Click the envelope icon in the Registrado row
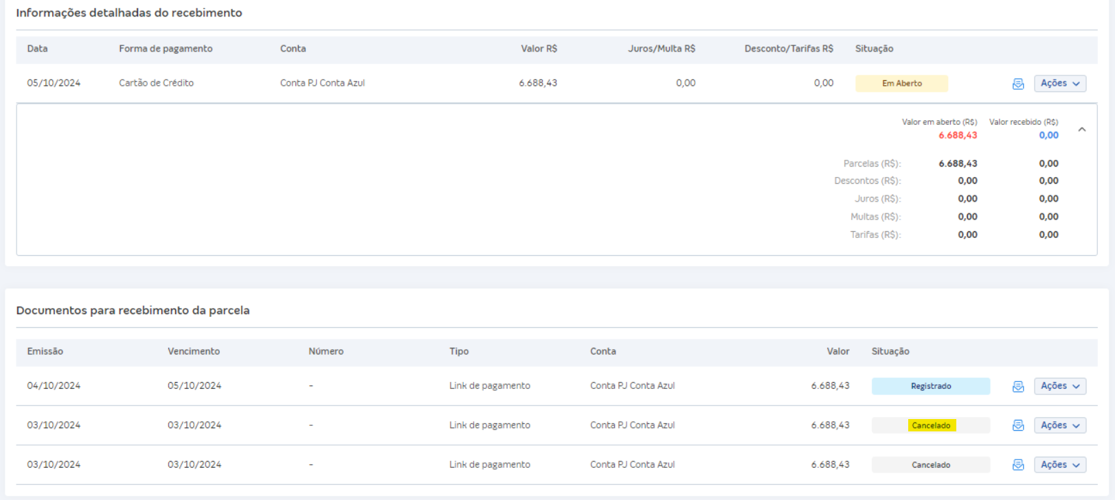 click(x=1017, y=387)
